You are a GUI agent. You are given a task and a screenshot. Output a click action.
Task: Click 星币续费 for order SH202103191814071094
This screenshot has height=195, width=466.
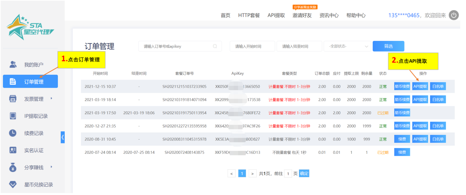click(402, 99)
